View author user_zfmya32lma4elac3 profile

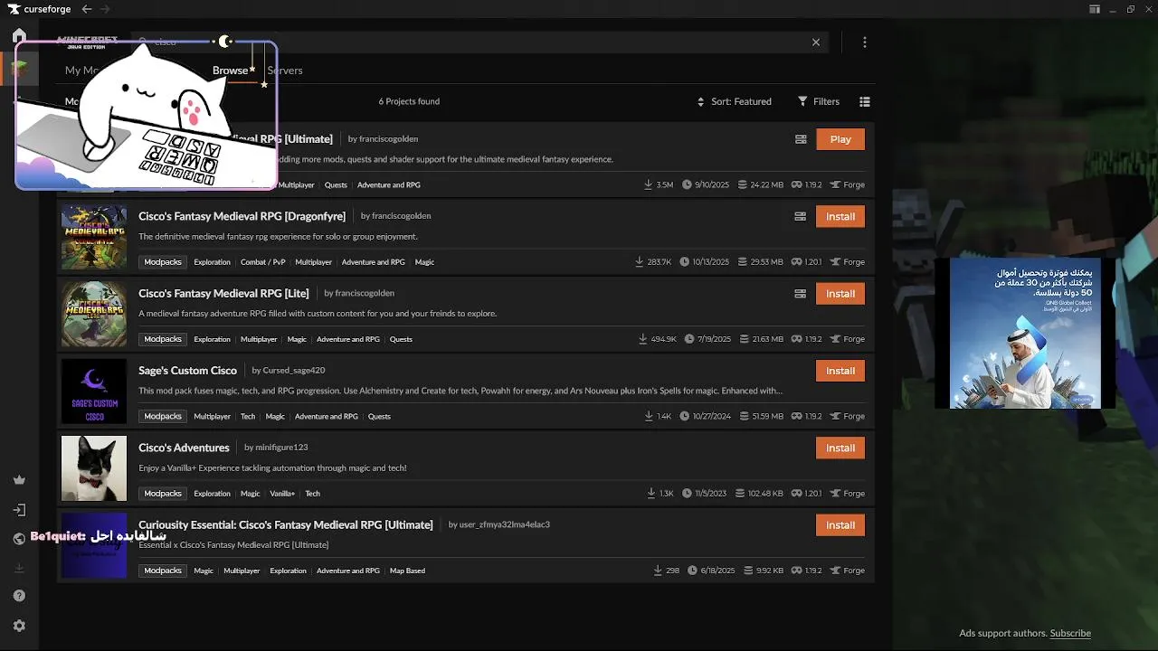tap(505, 524)
